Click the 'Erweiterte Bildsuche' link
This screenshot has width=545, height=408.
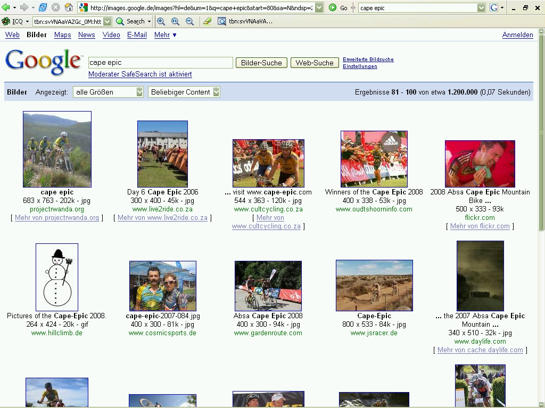click(x=368, y=59)
